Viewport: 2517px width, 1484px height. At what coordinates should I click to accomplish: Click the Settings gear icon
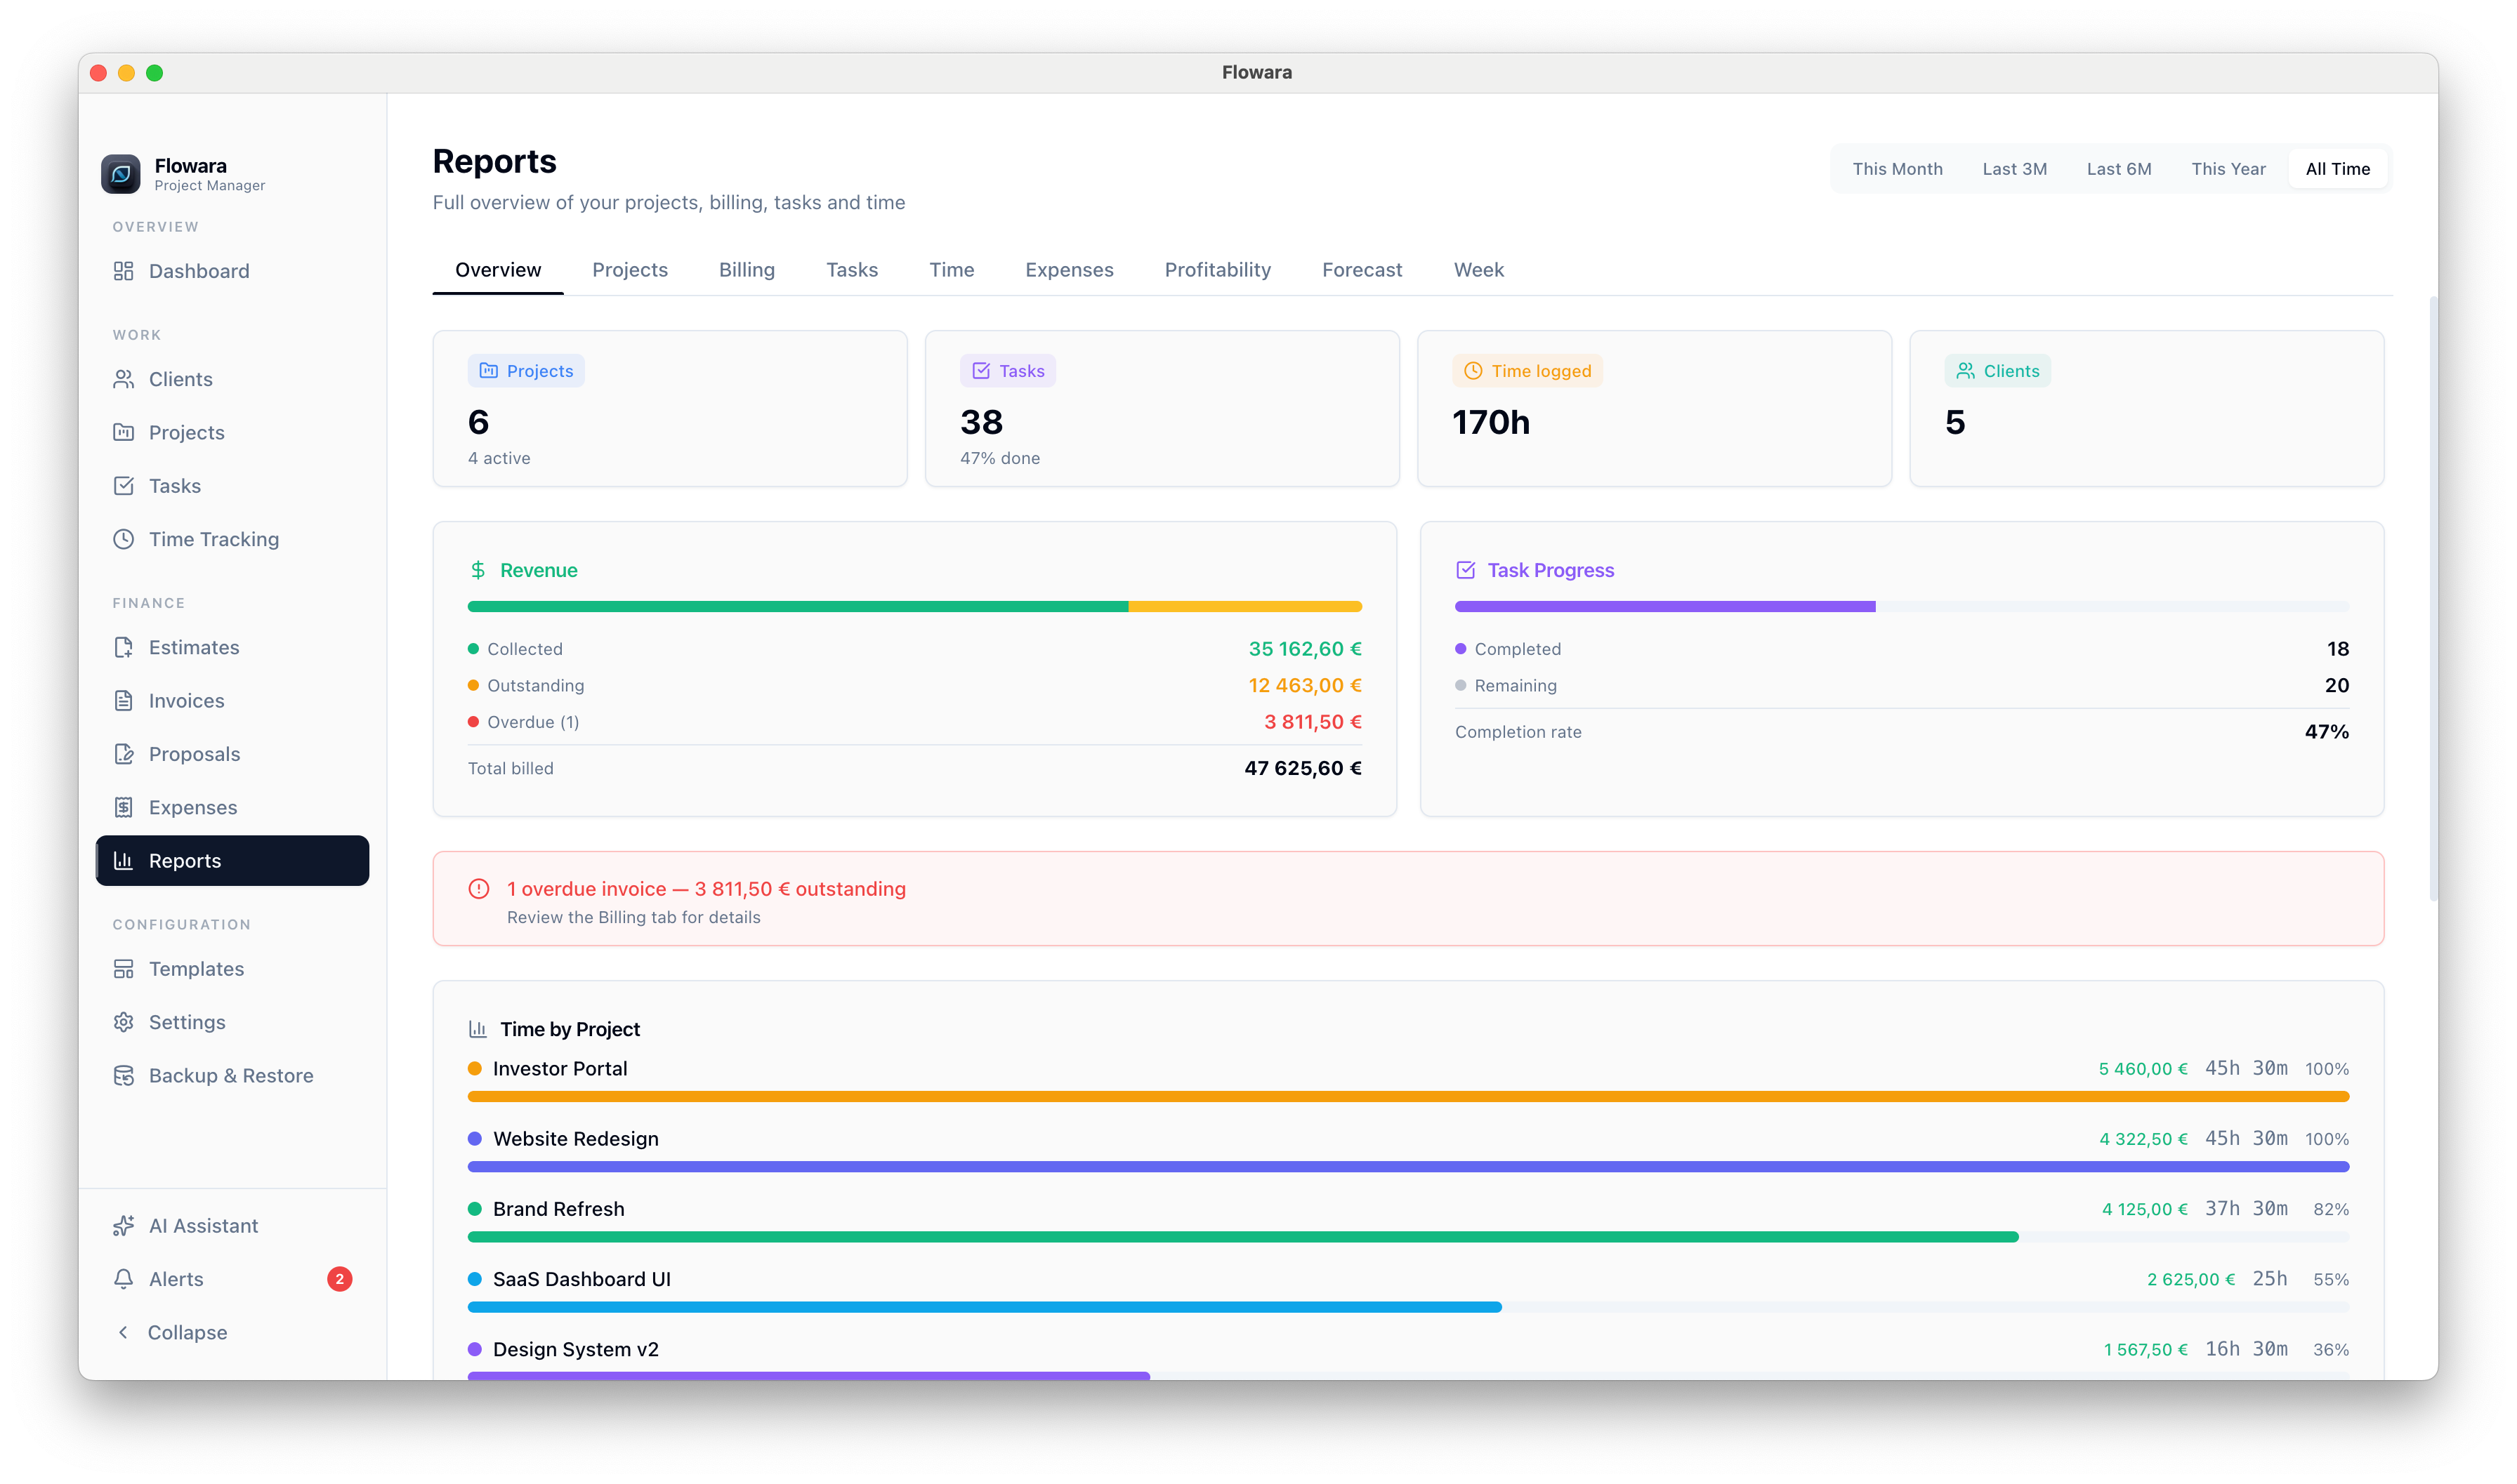(123, 1022)
